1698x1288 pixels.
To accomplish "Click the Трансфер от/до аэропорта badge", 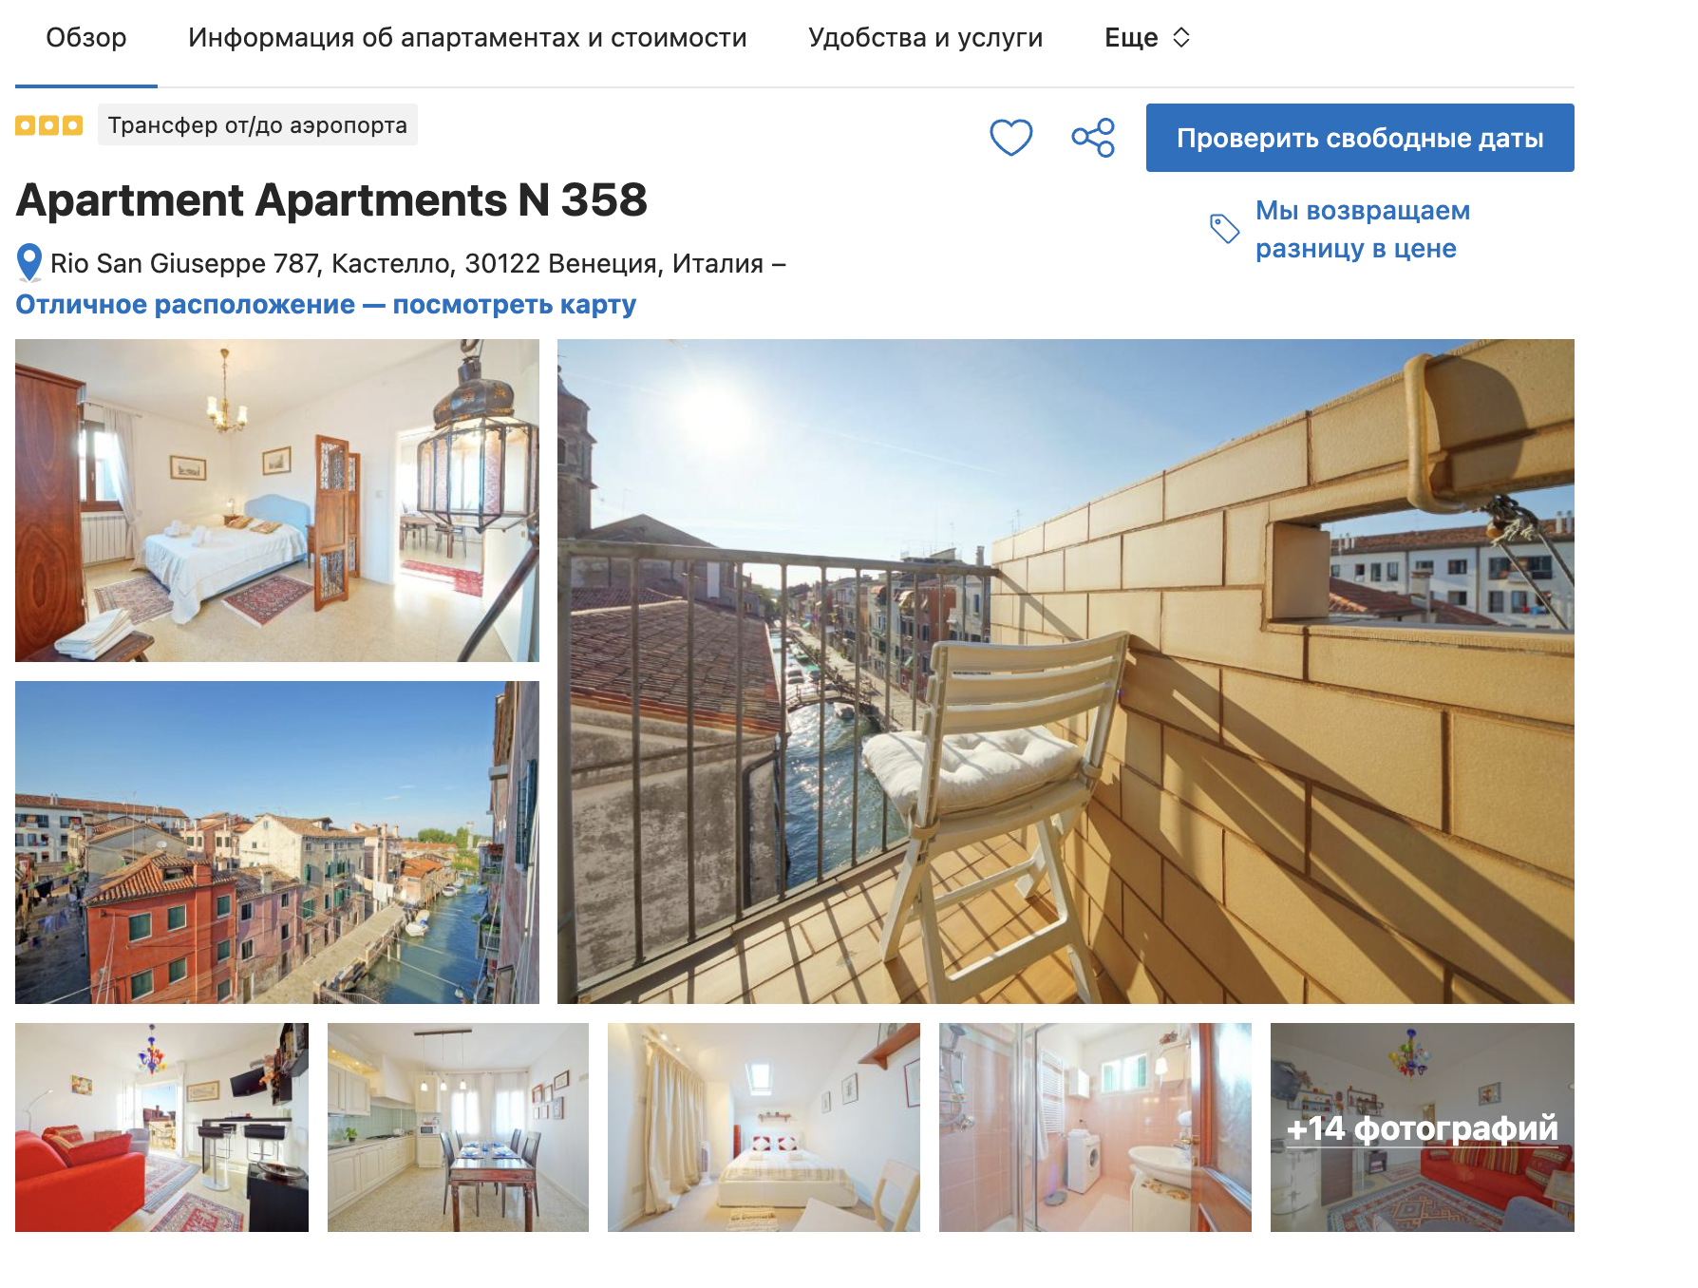I will tap(257, 125).
